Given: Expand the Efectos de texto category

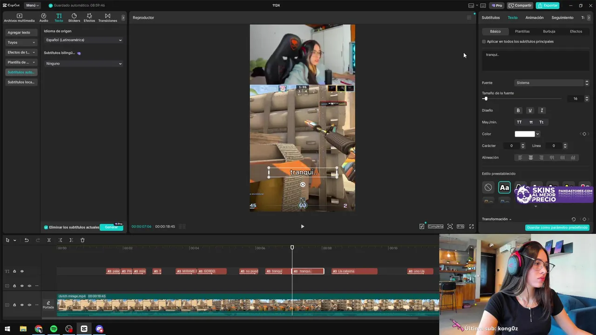Looking at the screenshot, I should 21,52.
